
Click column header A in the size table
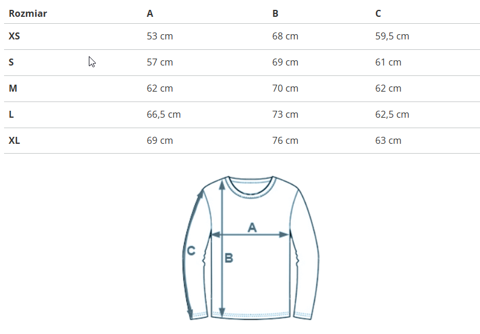point(150,13)
